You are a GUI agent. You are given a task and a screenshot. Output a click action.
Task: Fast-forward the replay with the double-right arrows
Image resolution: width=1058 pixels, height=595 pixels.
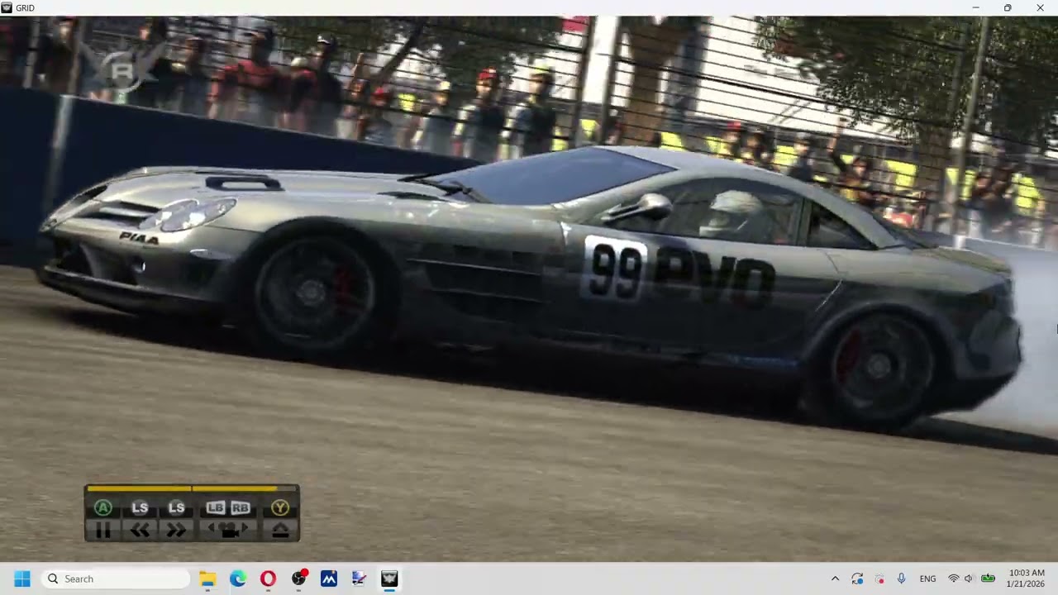pyautogui.click(x=176, y=531)
